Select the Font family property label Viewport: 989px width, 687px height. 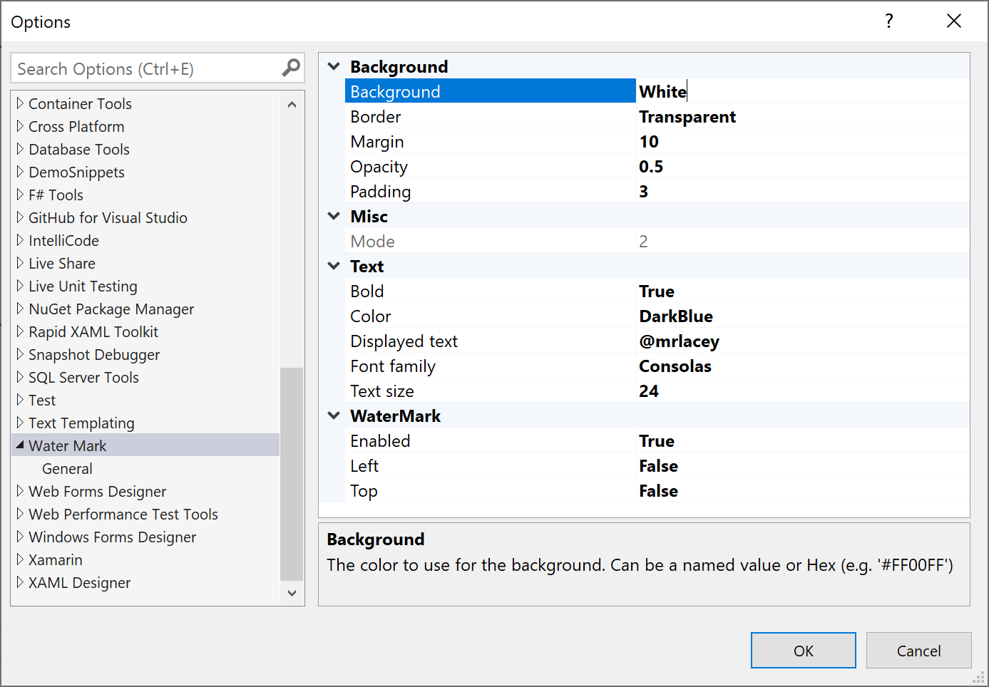(393, 366)
